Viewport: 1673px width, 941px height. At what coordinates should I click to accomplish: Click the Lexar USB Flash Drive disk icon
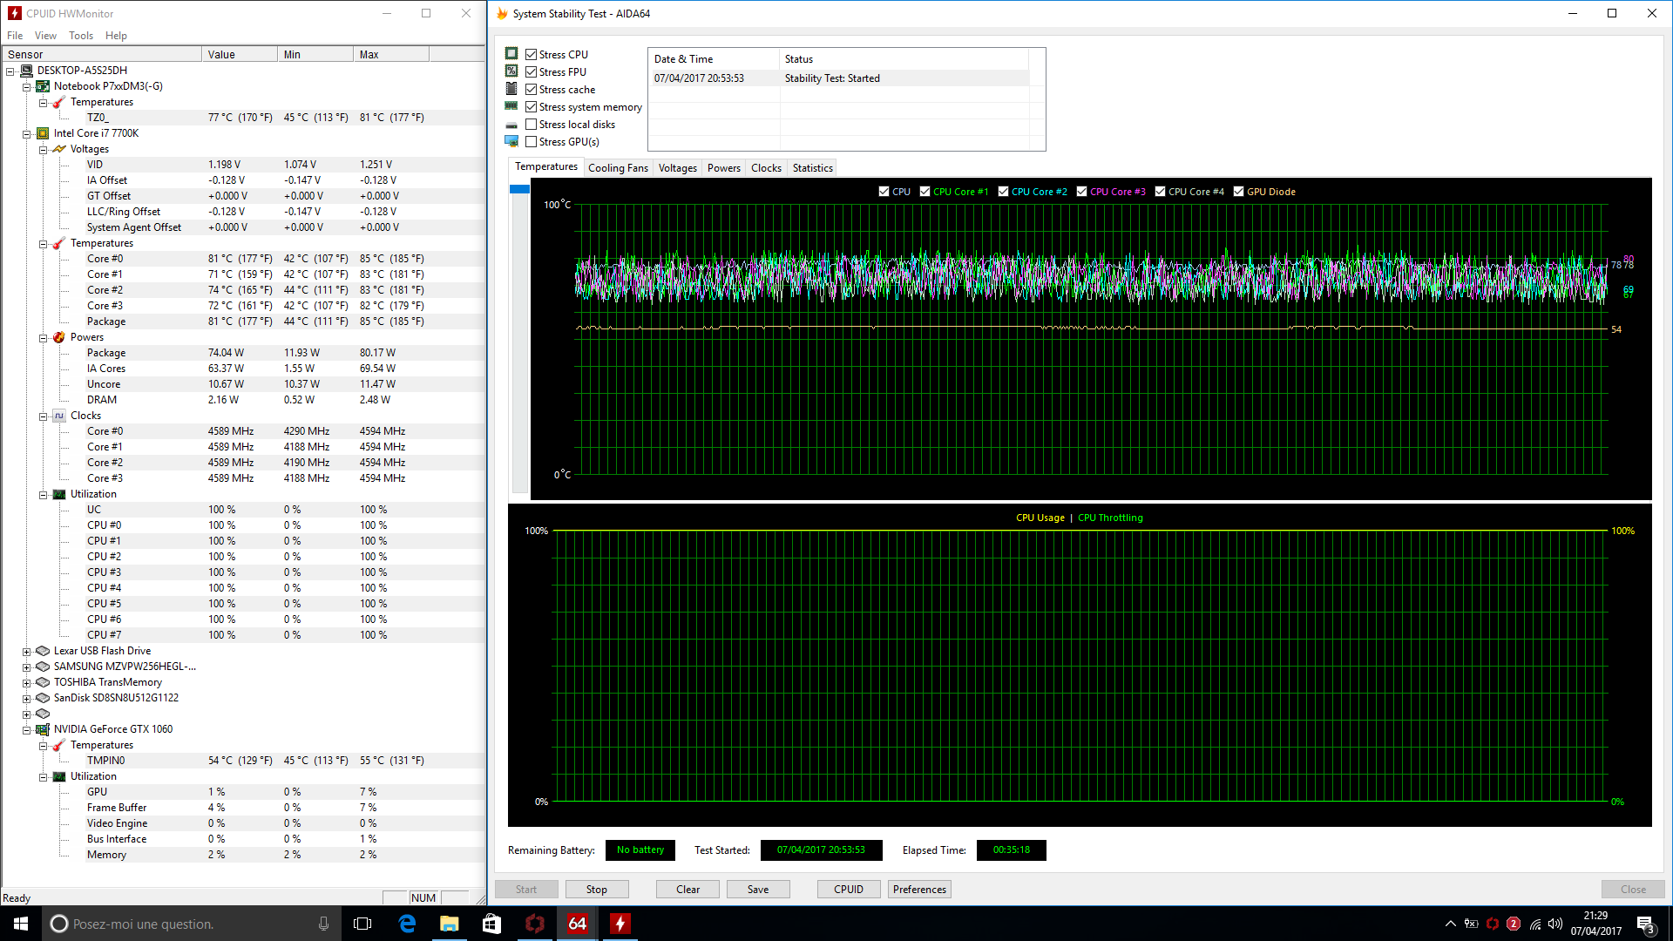pos(43,651)
